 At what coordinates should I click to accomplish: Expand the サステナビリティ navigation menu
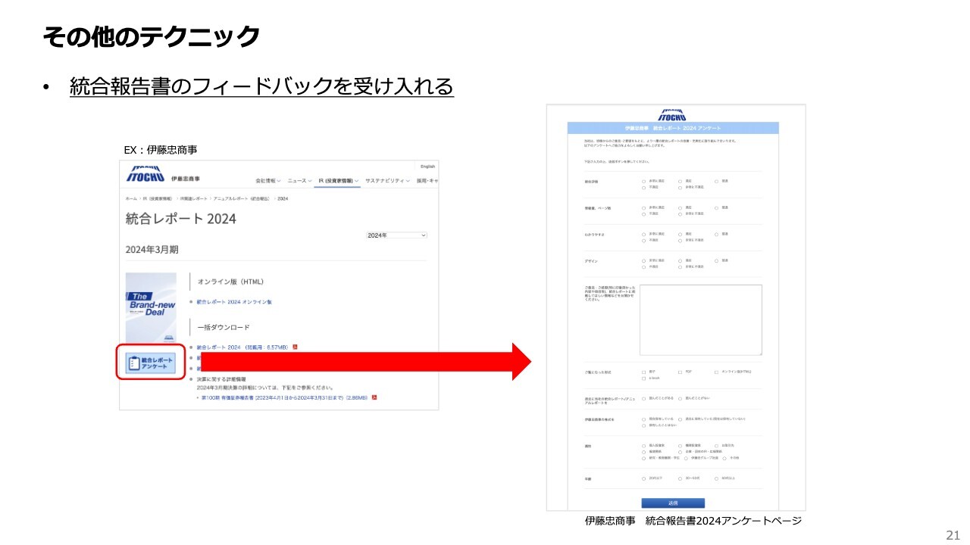pos(387,181)
